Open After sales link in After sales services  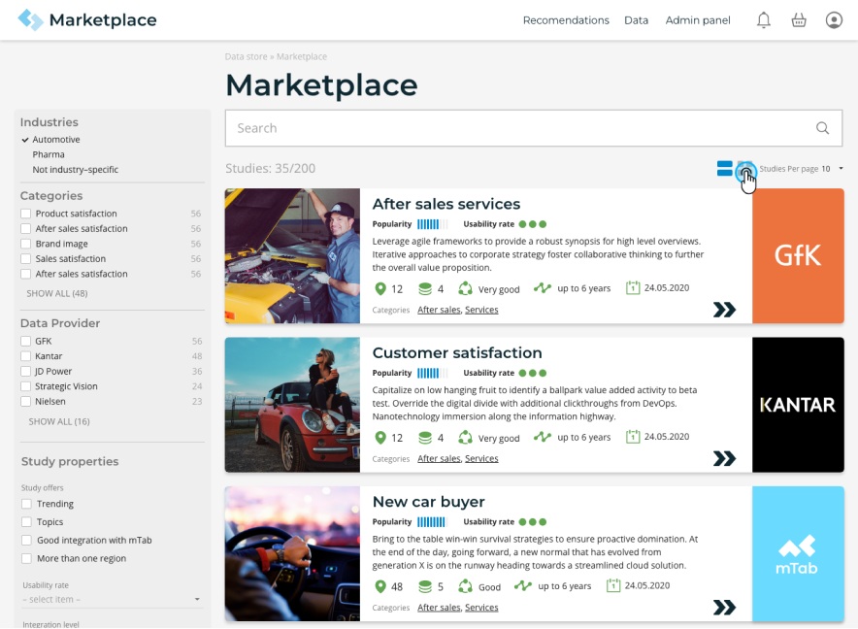tap(439, 310)
